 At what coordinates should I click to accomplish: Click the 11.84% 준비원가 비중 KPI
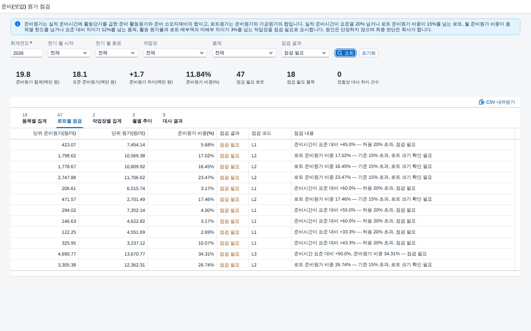(202, 78)
